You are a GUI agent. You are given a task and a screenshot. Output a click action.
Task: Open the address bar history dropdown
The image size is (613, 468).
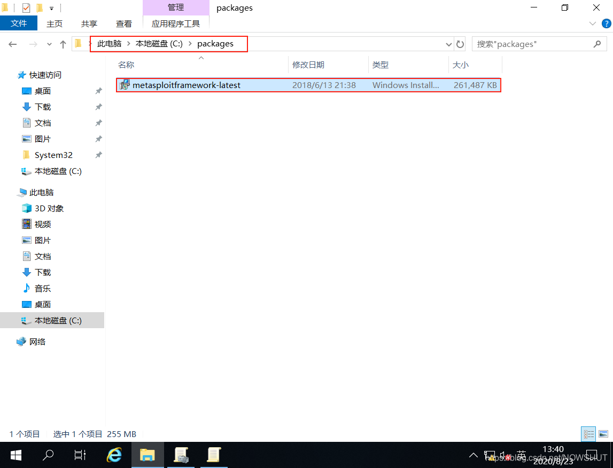coord(449,44)
